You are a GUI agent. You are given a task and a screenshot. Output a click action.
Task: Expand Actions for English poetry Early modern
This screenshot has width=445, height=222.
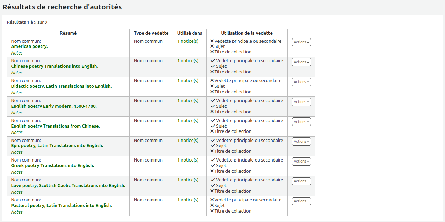(x=301, y=102)
